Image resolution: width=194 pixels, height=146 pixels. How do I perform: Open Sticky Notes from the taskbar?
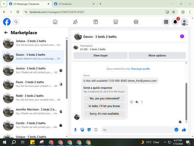tap(32, 142)
